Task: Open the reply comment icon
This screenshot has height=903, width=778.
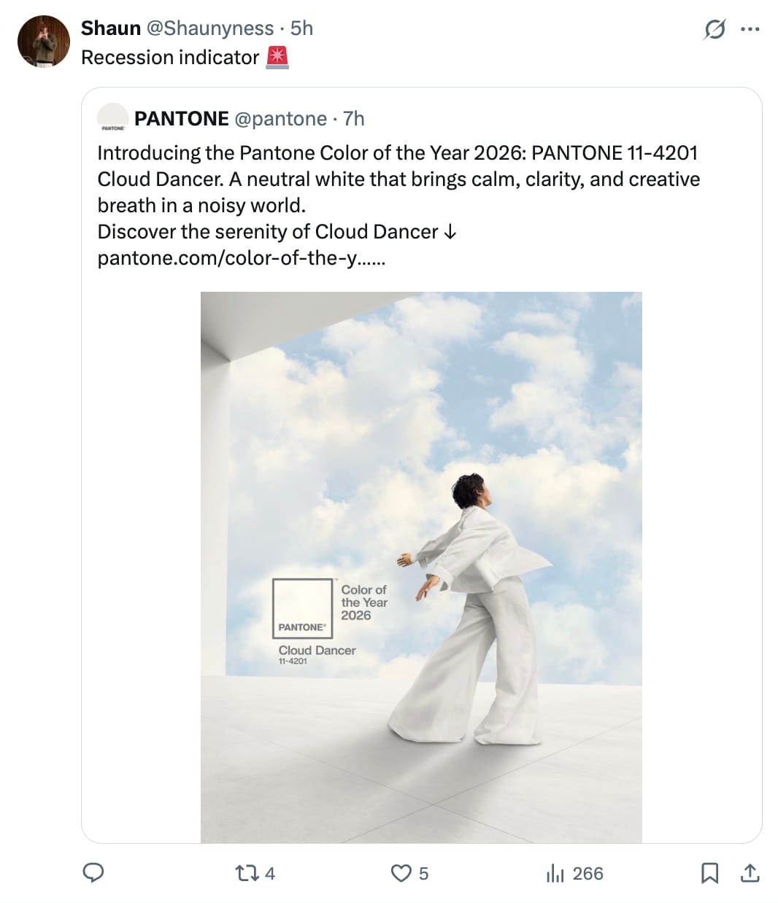Action: [x=93, y=872]
